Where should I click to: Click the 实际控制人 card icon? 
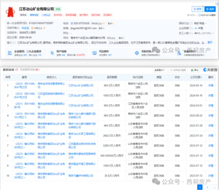[136, 53]
